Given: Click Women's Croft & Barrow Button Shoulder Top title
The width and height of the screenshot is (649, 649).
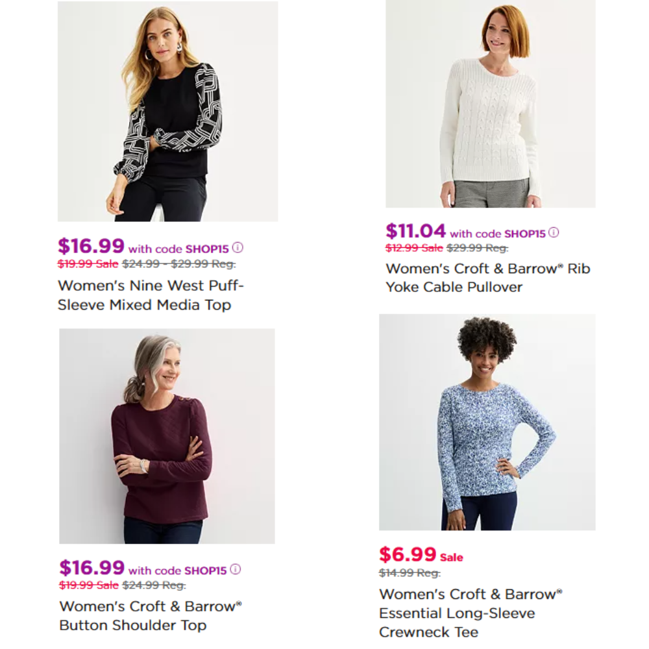Looking at the screenshot, I should click(x=151, y=615).
